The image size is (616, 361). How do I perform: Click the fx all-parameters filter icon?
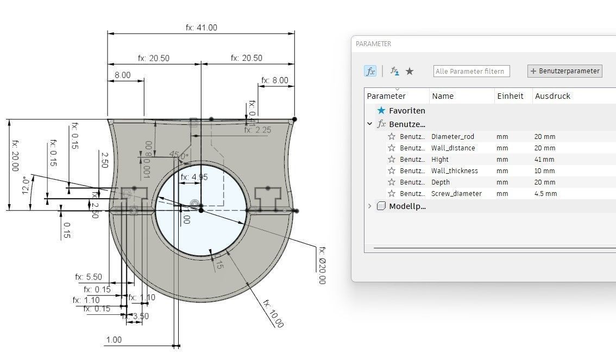(x=370, y=71)
